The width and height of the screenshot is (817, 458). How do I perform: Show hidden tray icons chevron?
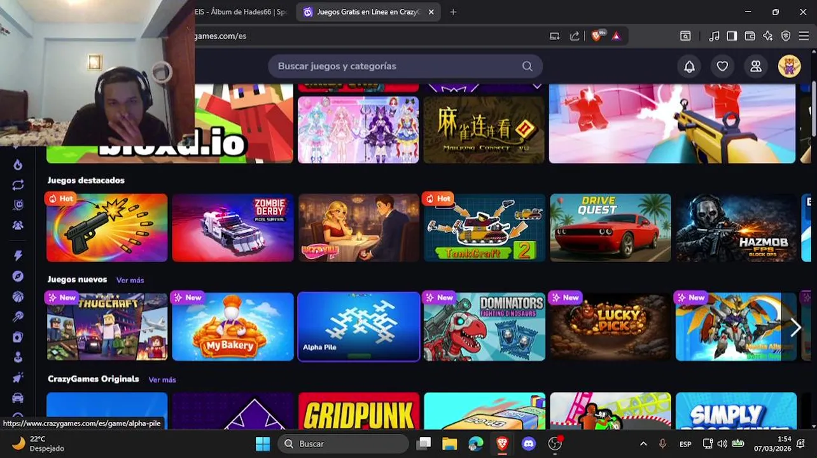pyautogui.click(x=643, y=444)
